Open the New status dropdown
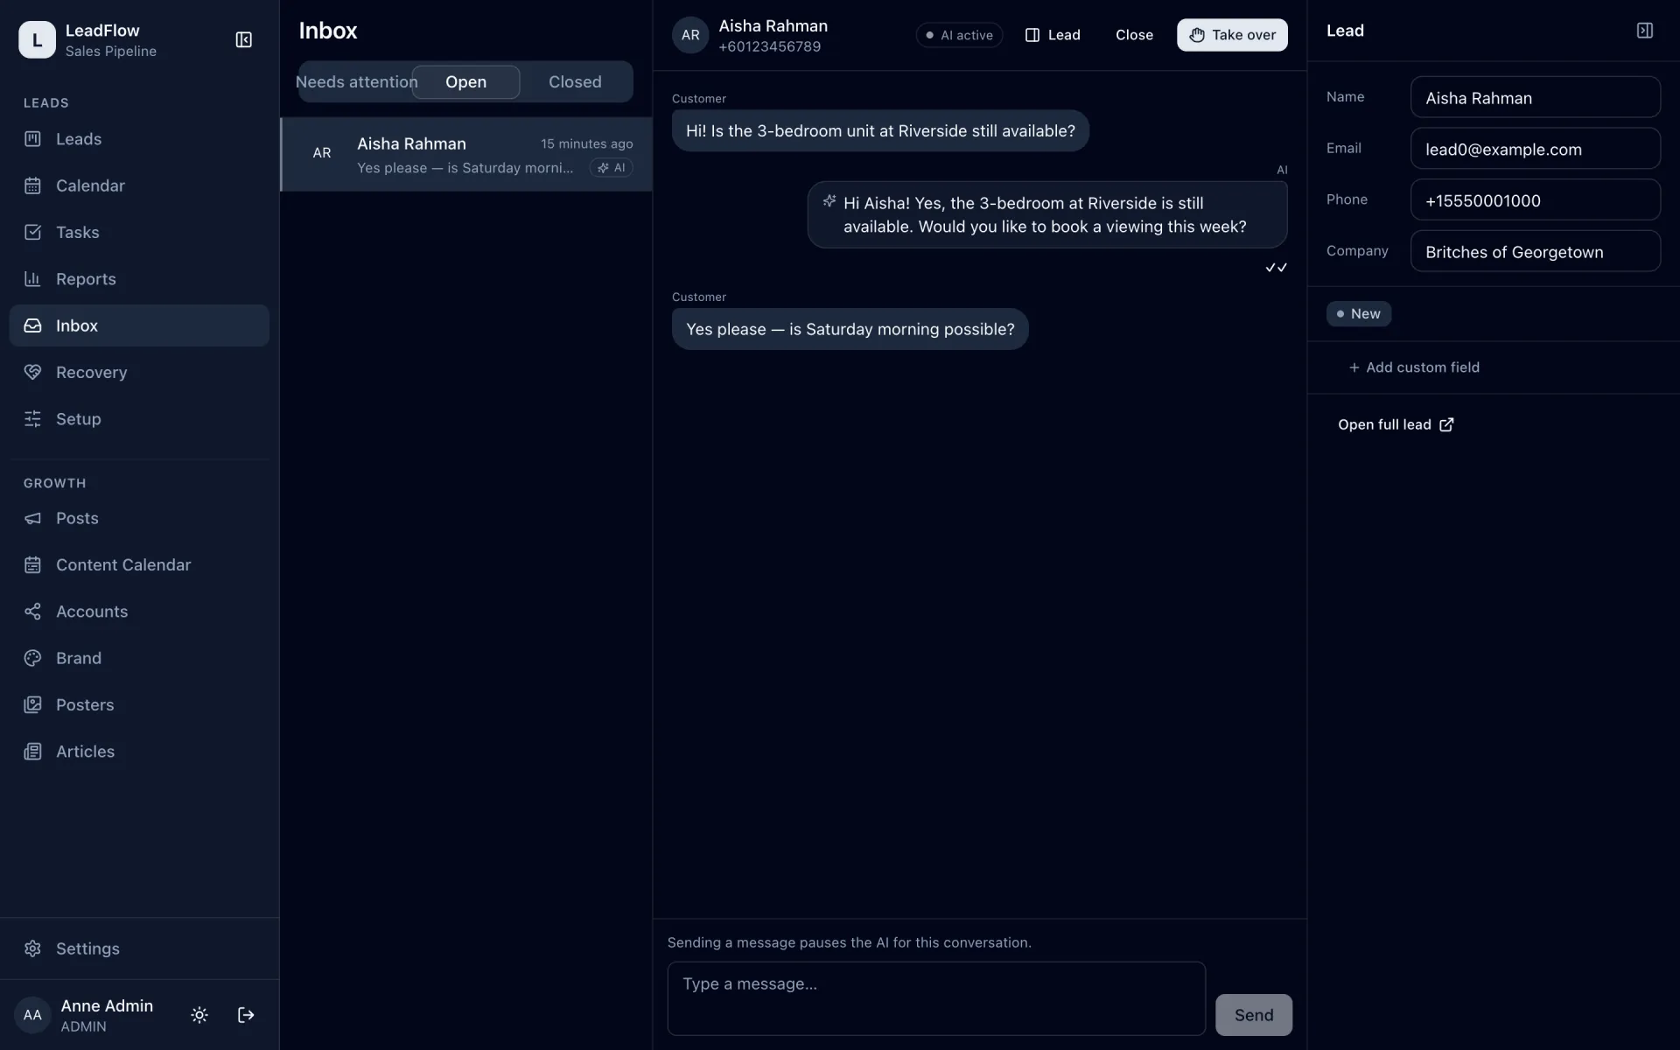1680x1050 pixels. point(1358,313)
